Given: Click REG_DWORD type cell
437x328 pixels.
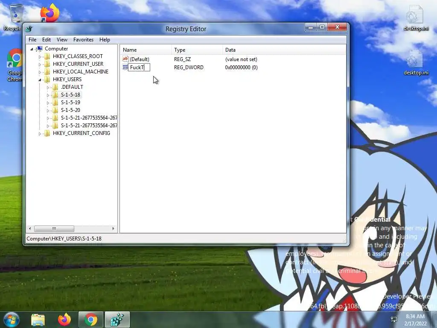Looking at the screenshot, I should pyautogui.click(x=189, y=67).
